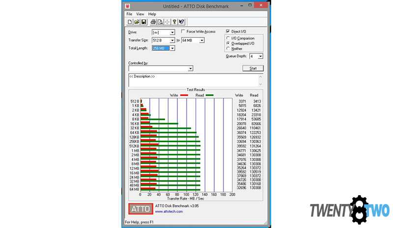Select Overlapped I/O radio option
This screenshot has width=393, height=228.
click(x=228, y=43)
